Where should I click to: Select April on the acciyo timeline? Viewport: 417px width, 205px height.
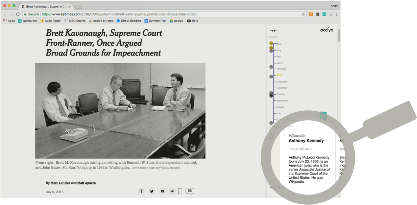click(x=279, y=56)
